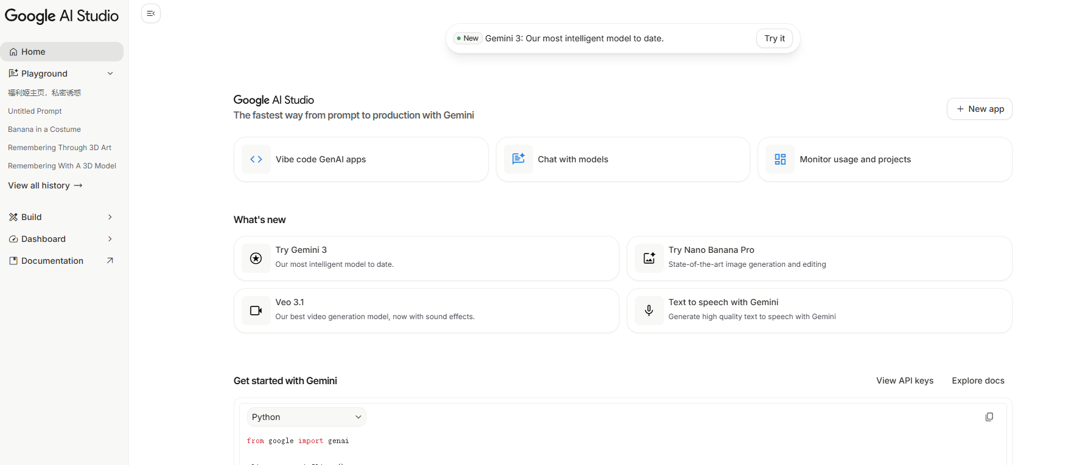Click Try it on Gemini 3 banner

[x=774, y=38]
